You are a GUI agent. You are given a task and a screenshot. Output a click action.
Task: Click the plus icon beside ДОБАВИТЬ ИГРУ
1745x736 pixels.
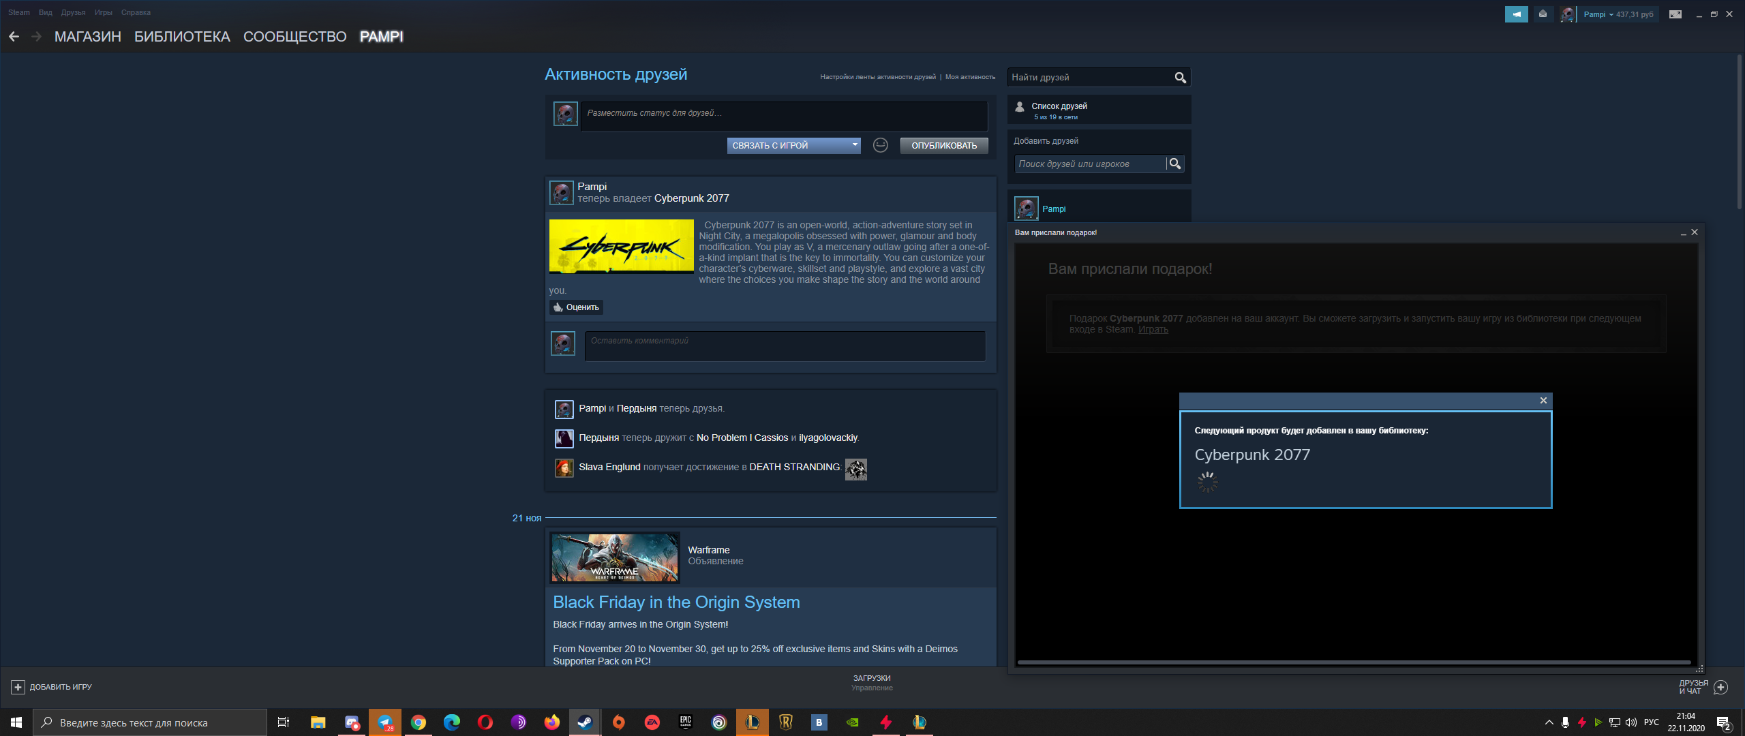[18, 687]
